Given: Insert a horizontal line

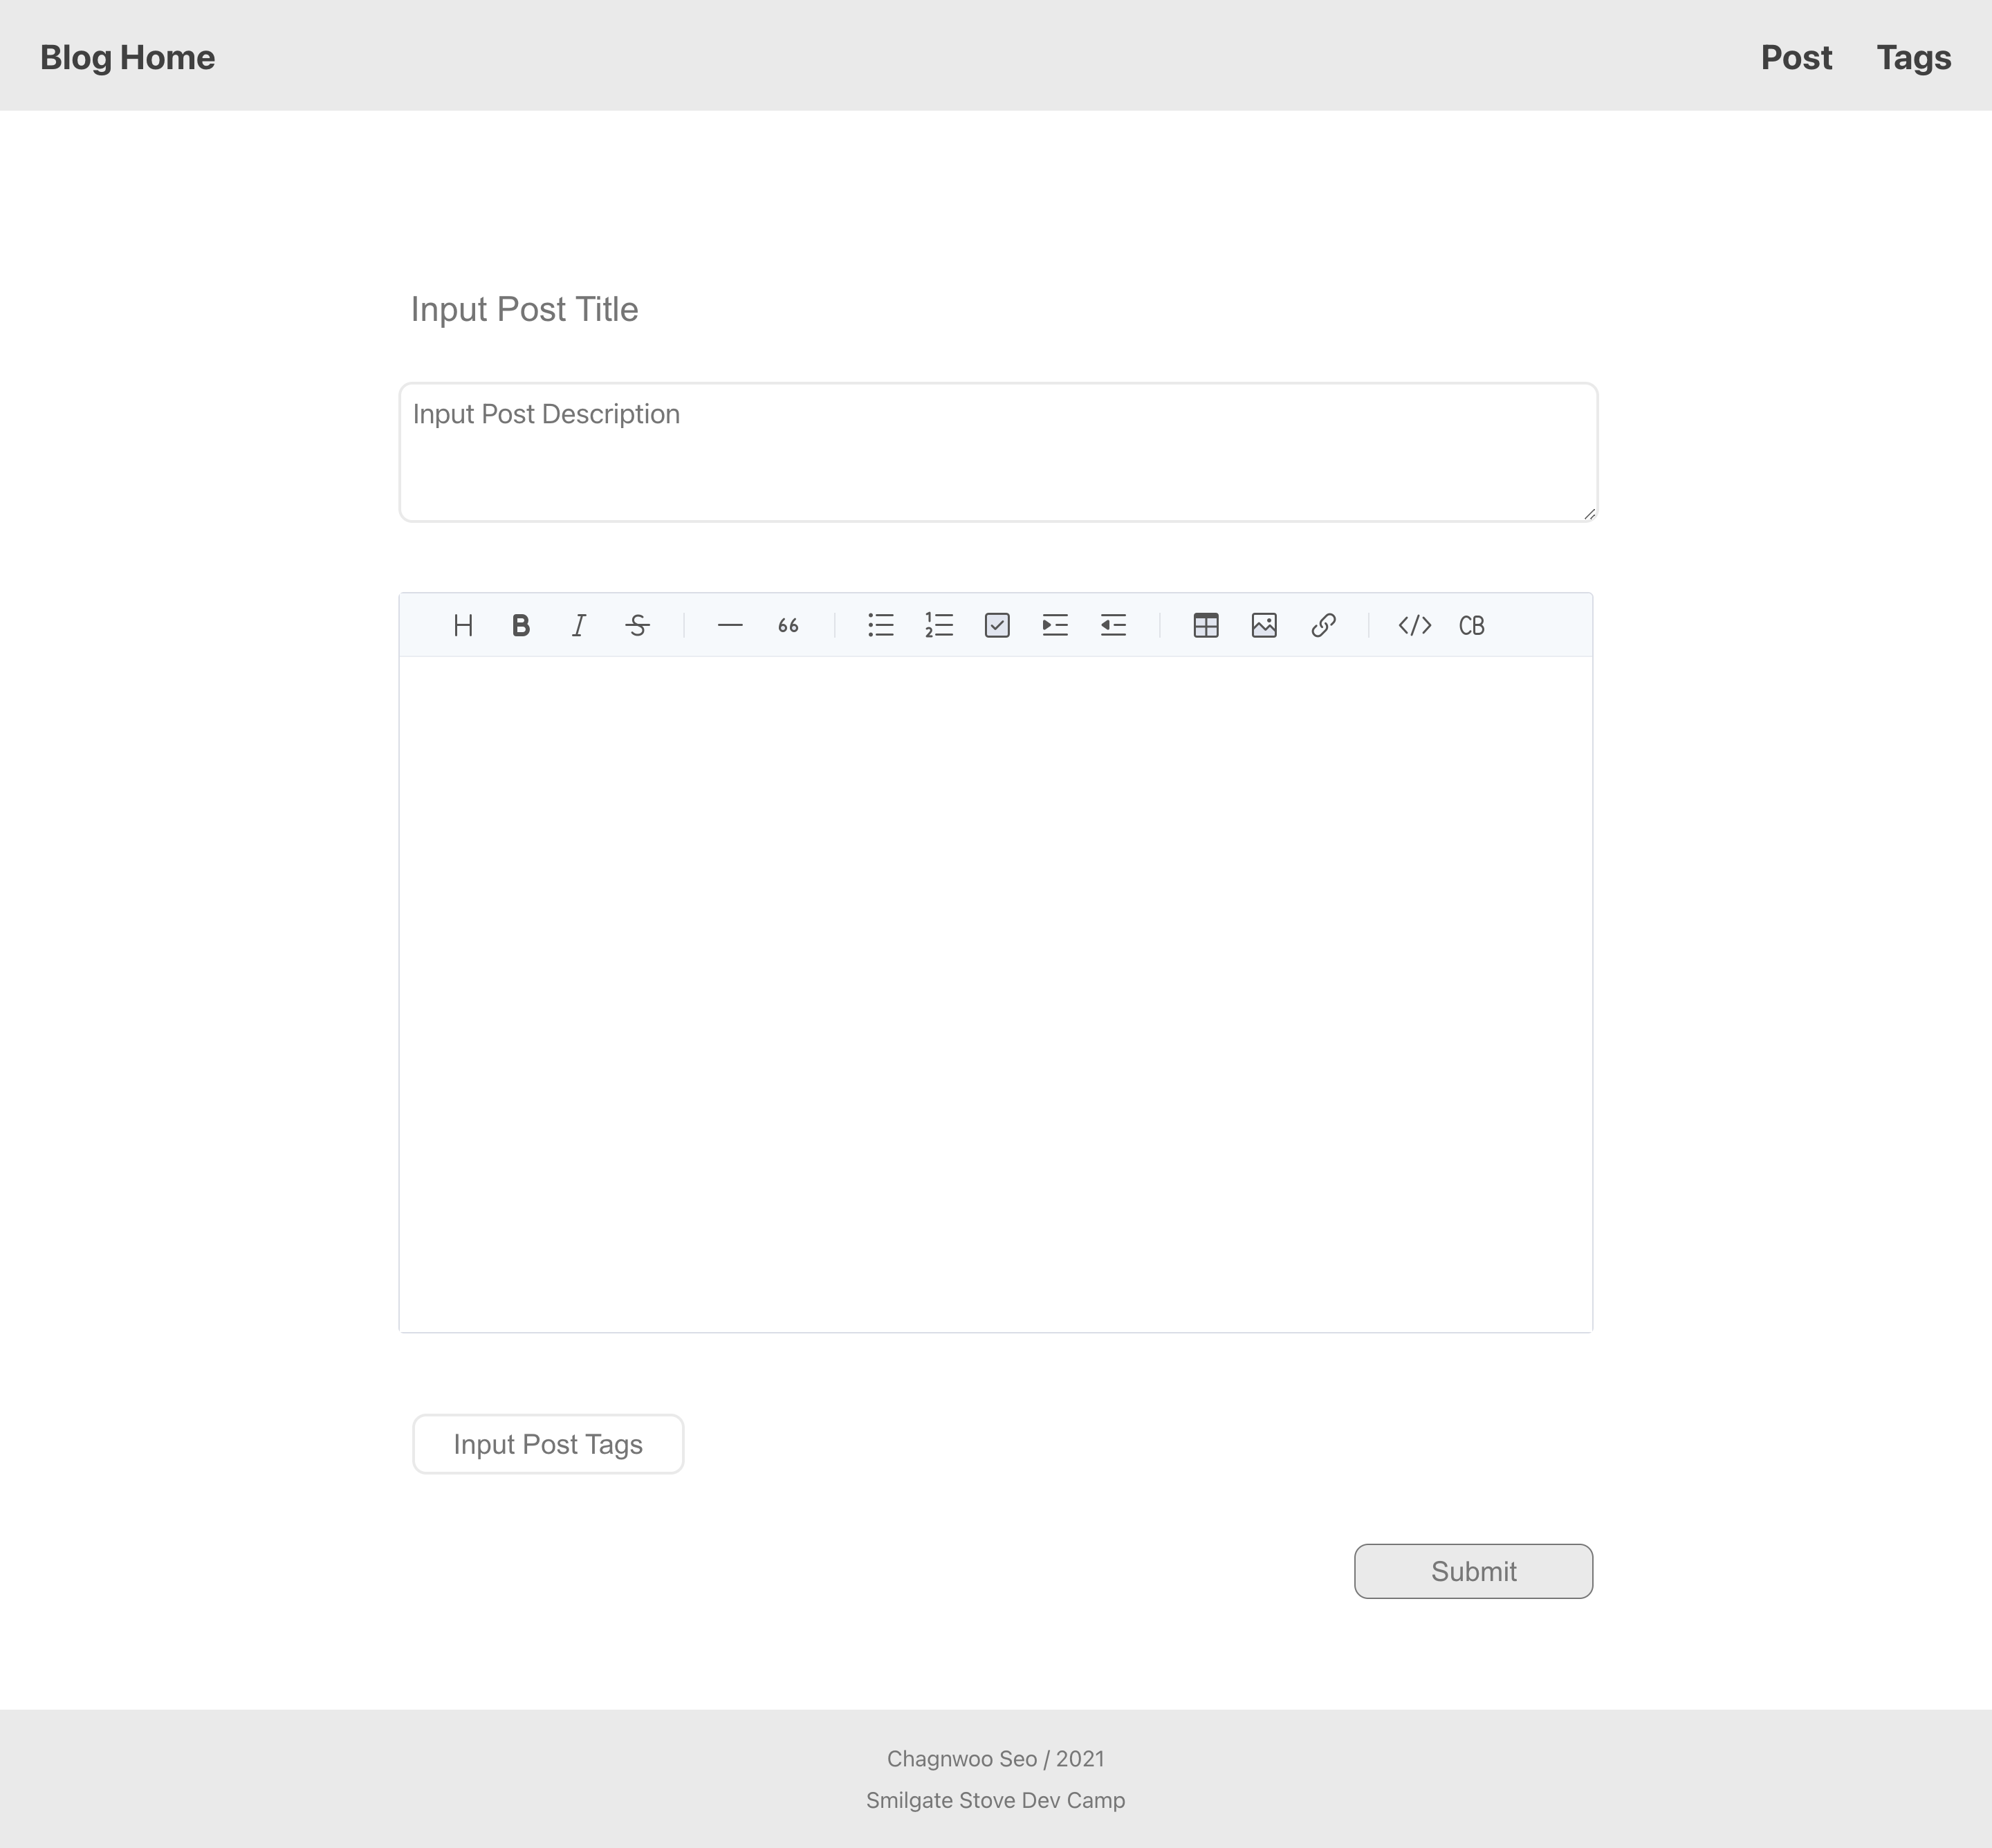Looking at the screenshot, I should pos(730,626).
